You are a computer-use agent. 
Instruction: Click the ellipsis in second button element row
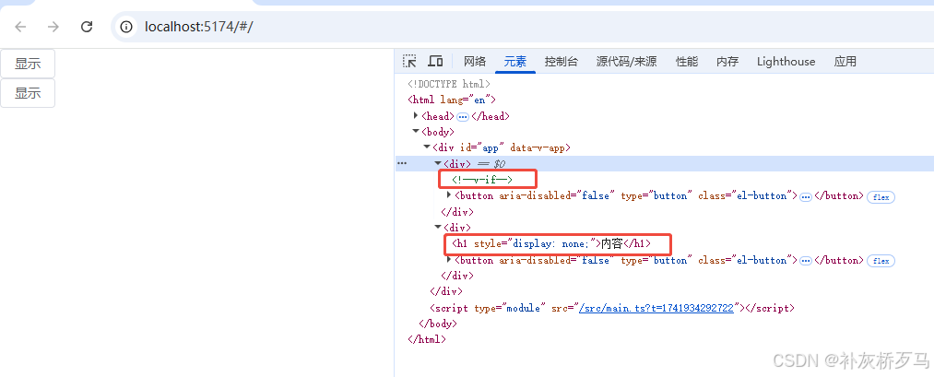pyautogui.click(x=805, y=261)
